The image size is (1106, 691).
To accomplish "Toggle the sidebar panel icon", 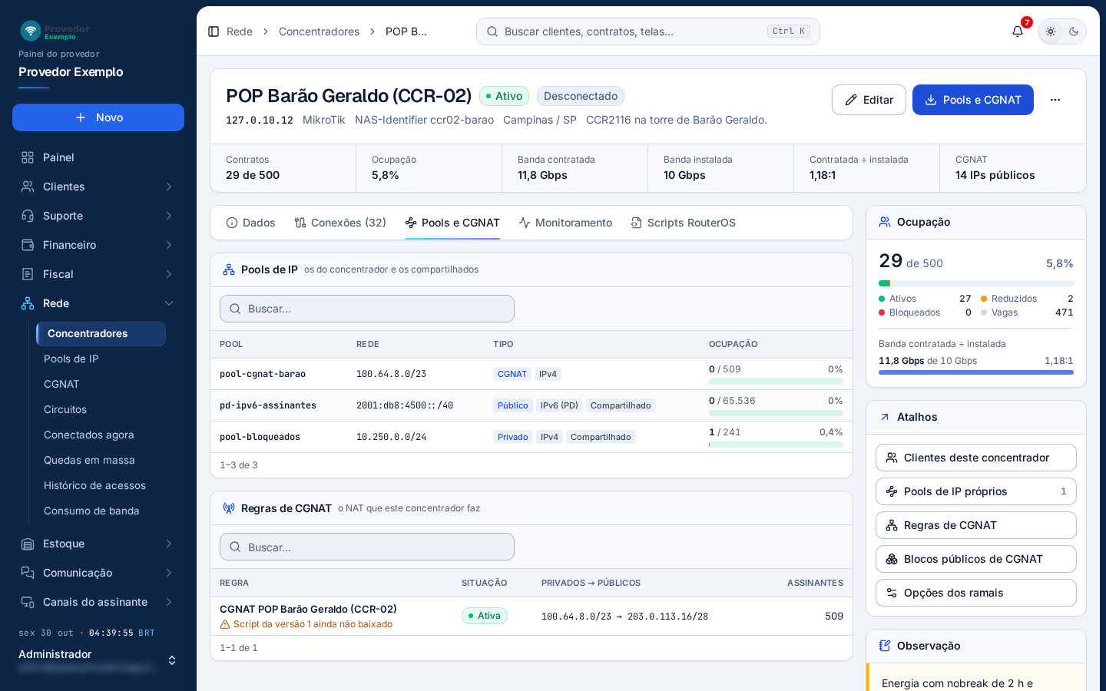I will [x=214, y=31].
